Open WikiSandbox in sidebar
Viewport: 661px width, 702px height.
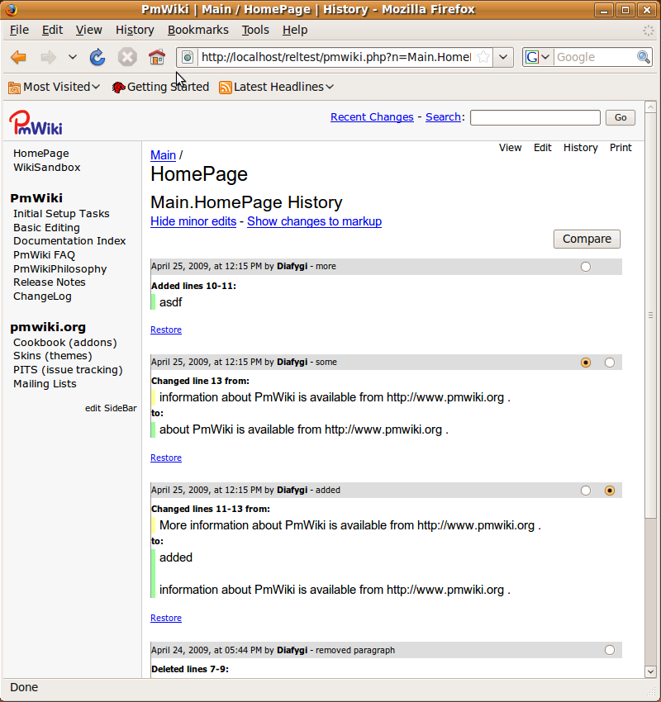46,168
